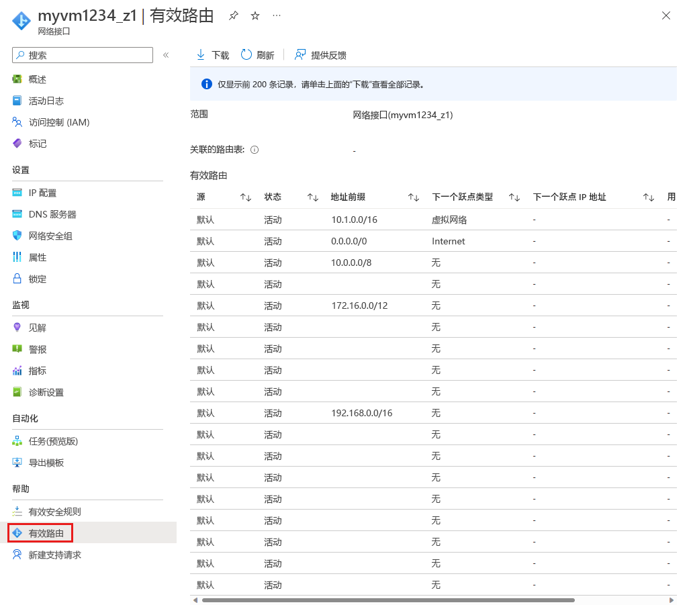Open 标记 tags menu item
This screenshot has width=689, height=613.
(x=38, y=144)
